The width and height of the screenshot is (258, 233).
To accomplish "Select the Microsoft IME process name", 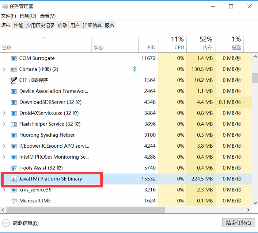I will pos(35,201).
